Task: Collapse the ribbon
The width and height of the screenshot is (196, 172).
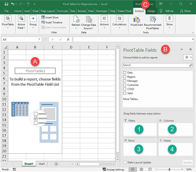Action: click(193, 33)
